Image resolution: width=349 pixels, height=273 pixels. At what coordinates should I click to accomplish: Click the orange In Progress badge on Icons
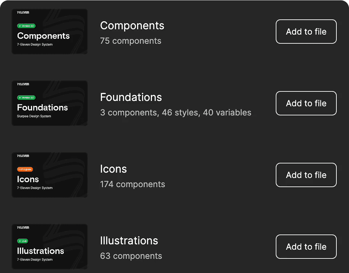25,169
